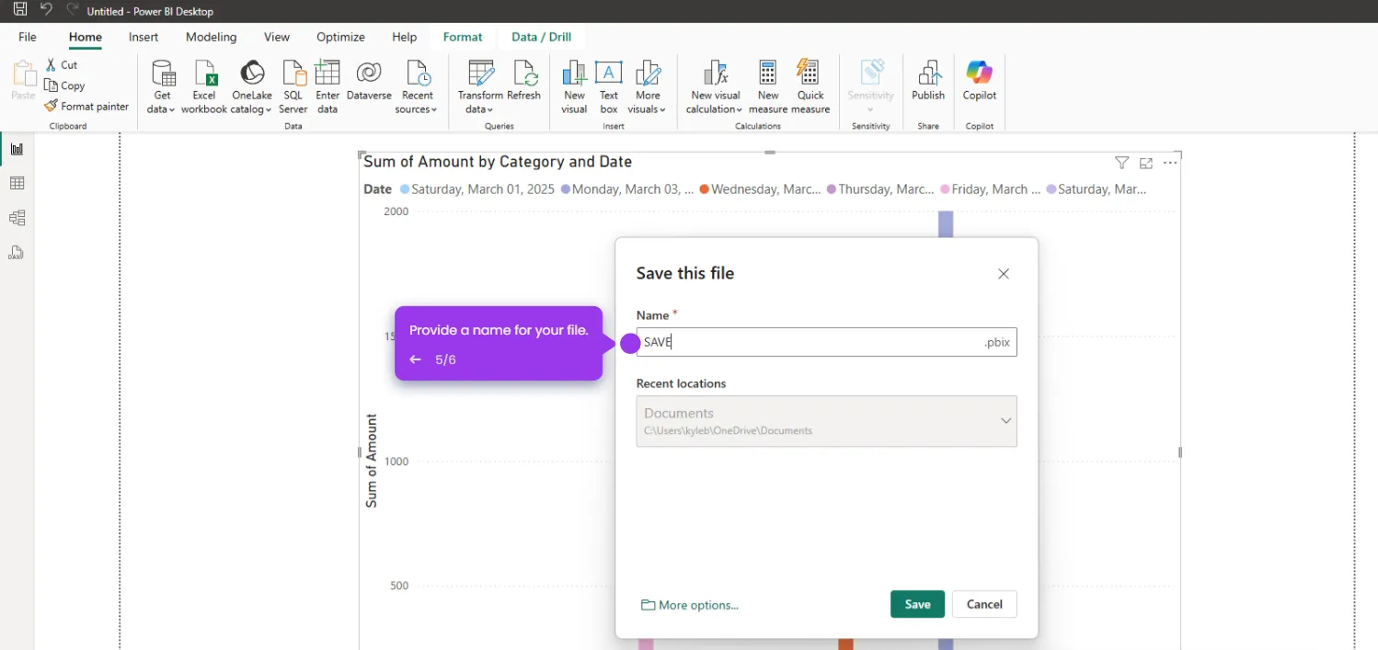Screen dimensions: 1378x650
Task: Open DAX query view in sidebar
Action: pos(17,253)
